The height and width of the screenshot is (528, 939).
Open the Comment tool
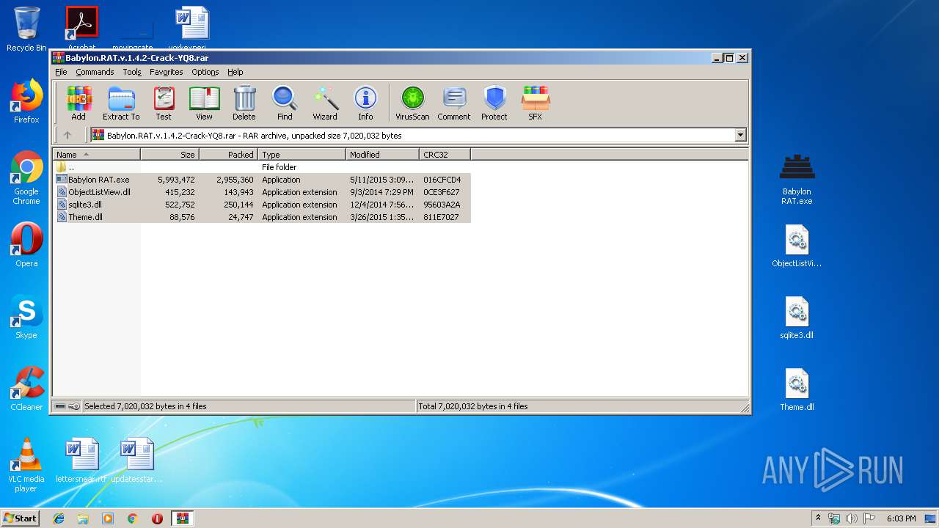tap(454, 103)
